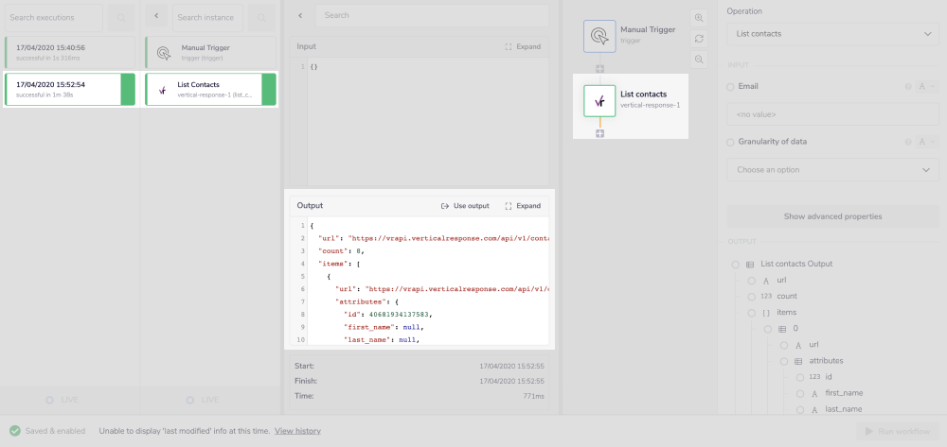The width and height of the screenshot is (947, 447).
Task: Select the Manual Trigger instance in list
Action: point(210,53)
